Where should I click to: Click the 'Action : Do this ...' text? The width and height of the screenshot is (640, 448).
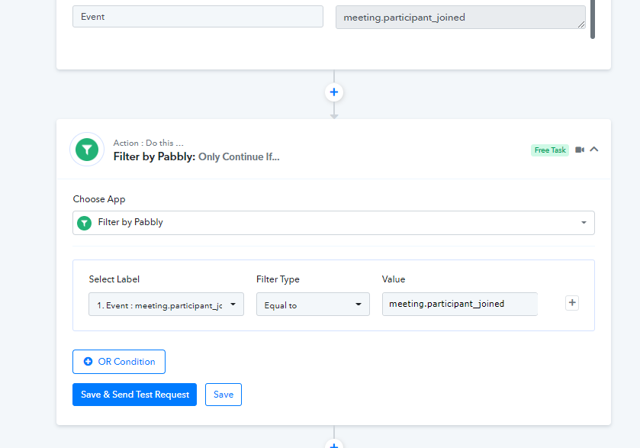(x=148, y=143)
